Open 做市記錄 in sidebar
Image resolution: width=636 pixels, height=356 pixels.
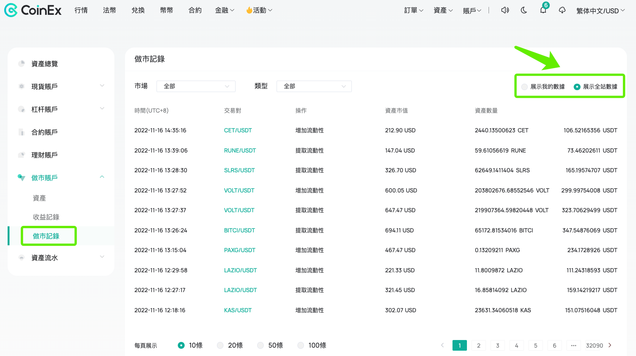click(46, 236)
